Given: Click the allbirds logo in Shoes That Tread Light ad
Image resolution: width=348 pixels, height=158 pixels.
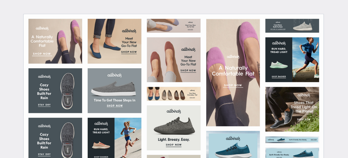Looking at the screenshot, I should pos(304,95).
